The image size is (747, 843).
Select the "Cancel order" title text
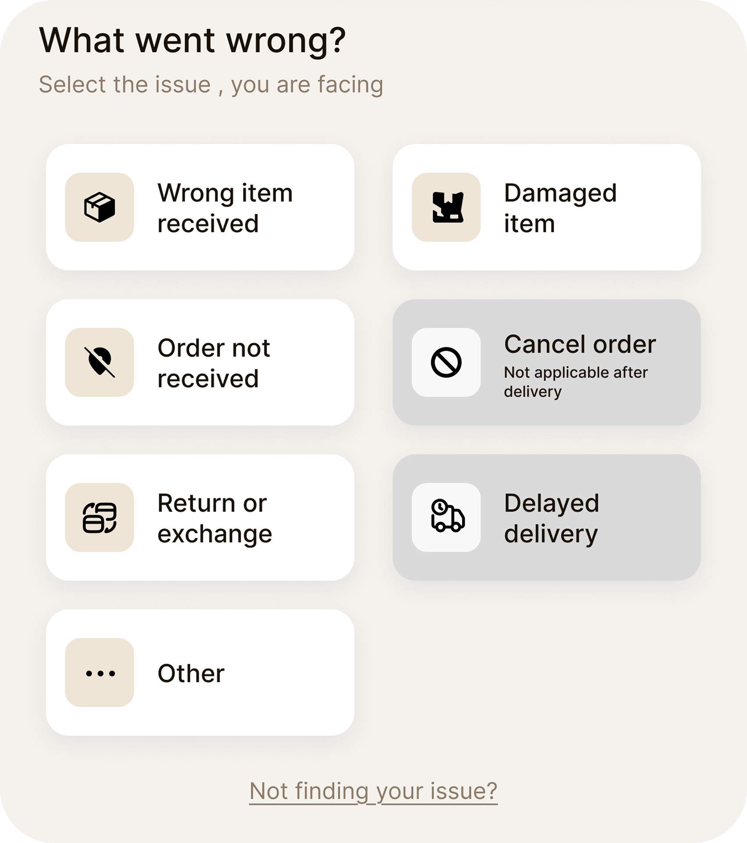pos(580,344)
